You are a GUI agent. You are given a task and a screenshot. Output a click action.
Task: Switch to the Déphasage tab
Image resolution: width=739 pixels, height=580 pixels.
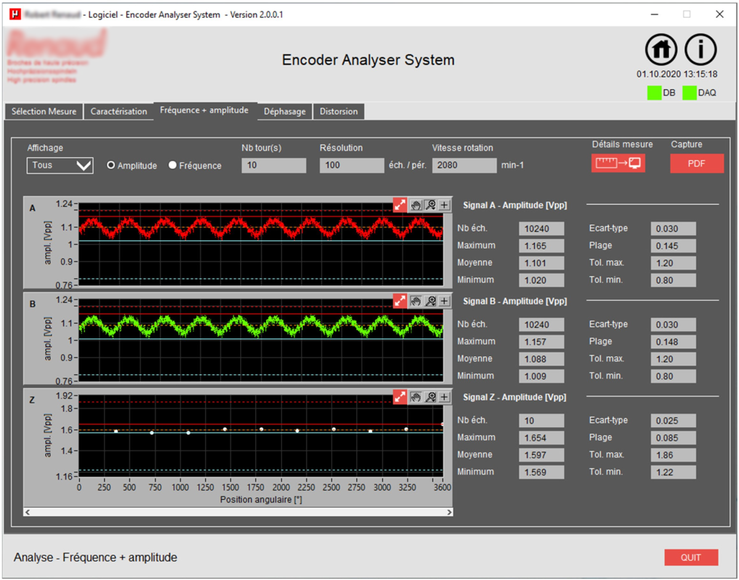point(285,111)
